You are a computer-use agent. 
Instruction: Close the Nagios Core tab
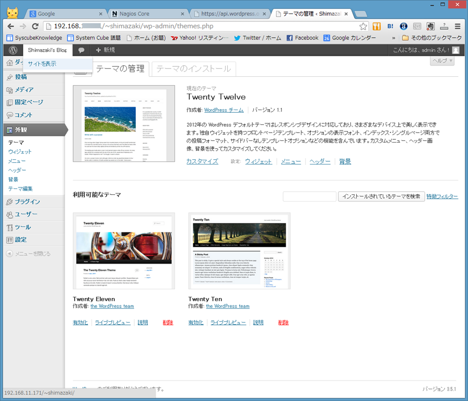pyautogui.click(x=183, y=14)
